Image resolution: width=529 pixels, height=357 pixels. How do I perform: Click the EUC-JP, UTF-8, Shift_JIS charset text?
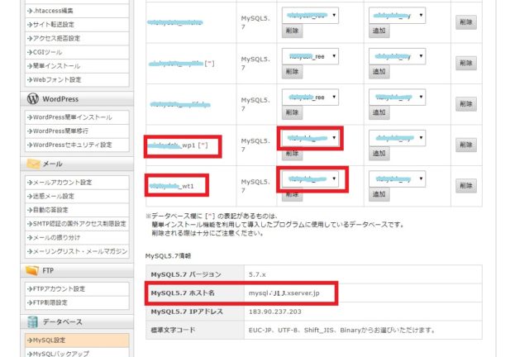341,330
